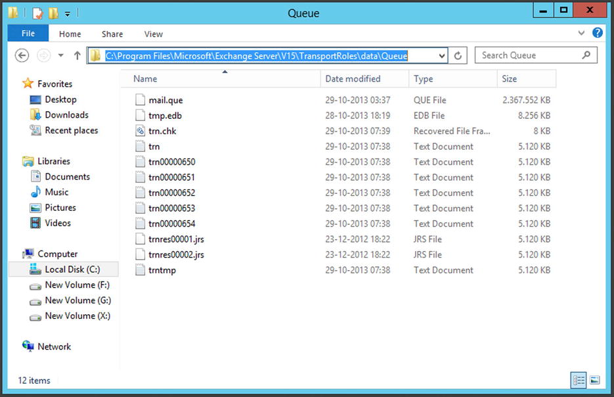Image resolution: width=614 pixels, height=397 pixels.
Task: Click the Libraries icon in sidebar
Action: [x=28, y=161]
